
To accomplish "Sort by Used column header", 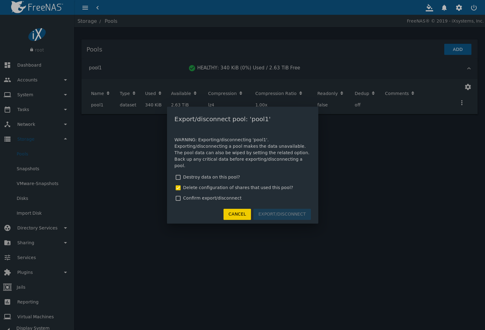I will point(153,93).
